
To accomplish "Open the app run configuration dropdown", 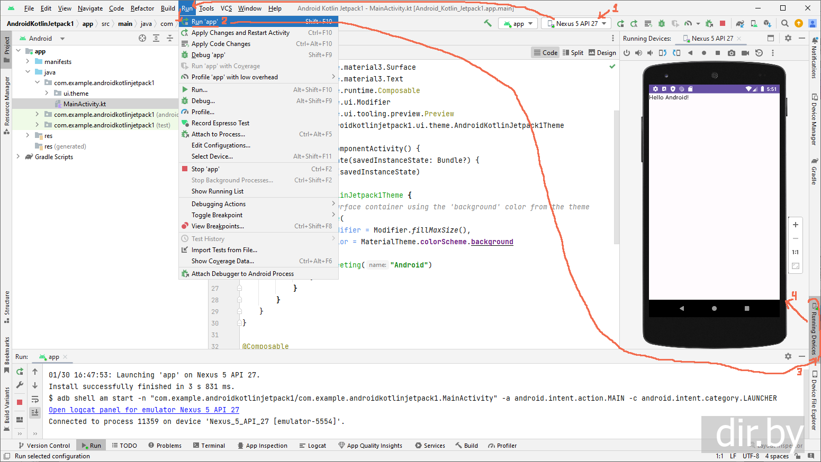I will [518, 23].
